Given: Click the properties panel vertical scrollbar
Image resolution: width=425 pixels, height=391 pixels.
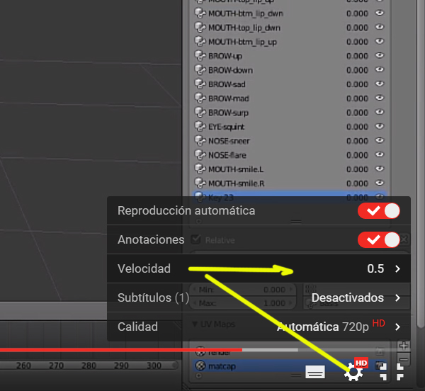Looking at the screenshot, I should point(420,163).
